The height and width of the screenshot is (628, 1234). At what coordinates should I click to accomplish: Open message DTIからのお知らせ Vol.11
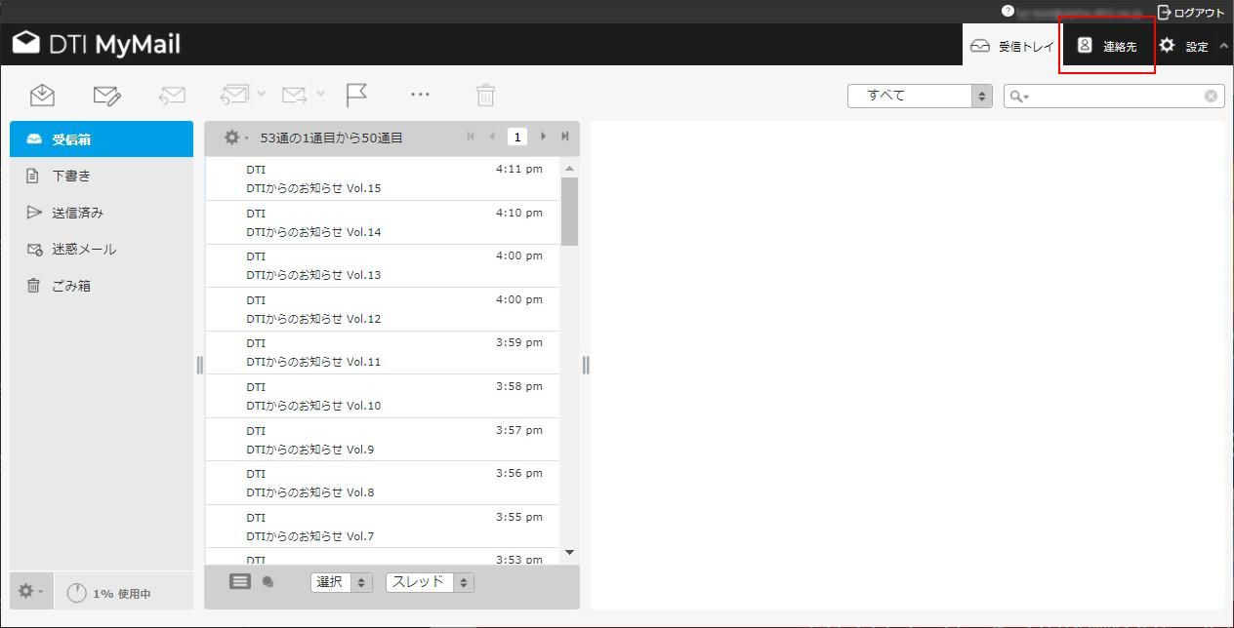pos(383,352)
